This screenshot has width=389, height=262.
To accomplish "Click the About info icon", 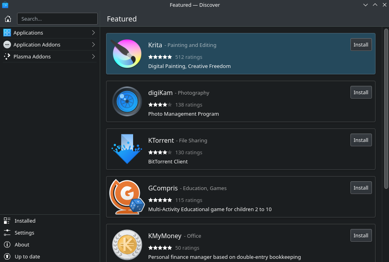I will tap(7, 245).
